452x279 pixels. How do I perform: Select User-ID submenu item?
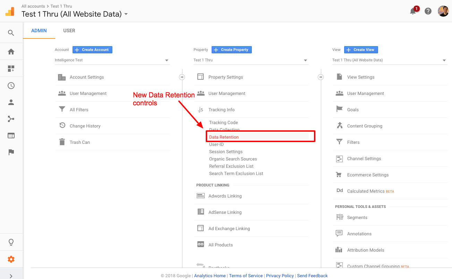pos(216,145)
